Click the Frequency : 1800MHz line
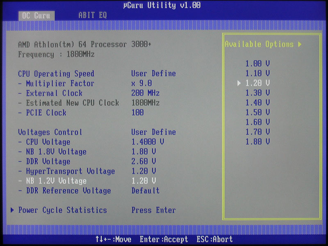Image resolution: width=328 pixels, height=246 pixels. [56, 55]
